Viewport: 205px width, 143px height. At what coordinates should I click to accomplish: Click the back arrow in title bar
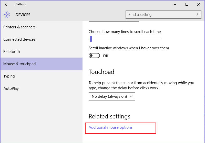[7, 4]
